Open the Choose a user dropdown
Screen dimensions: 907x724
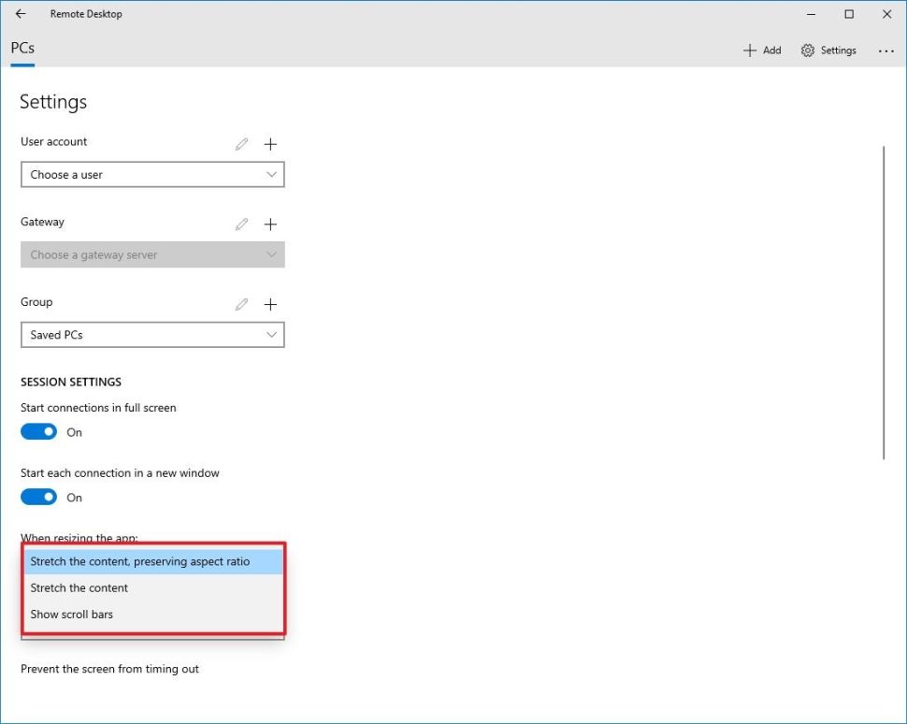tap(152, 175)
